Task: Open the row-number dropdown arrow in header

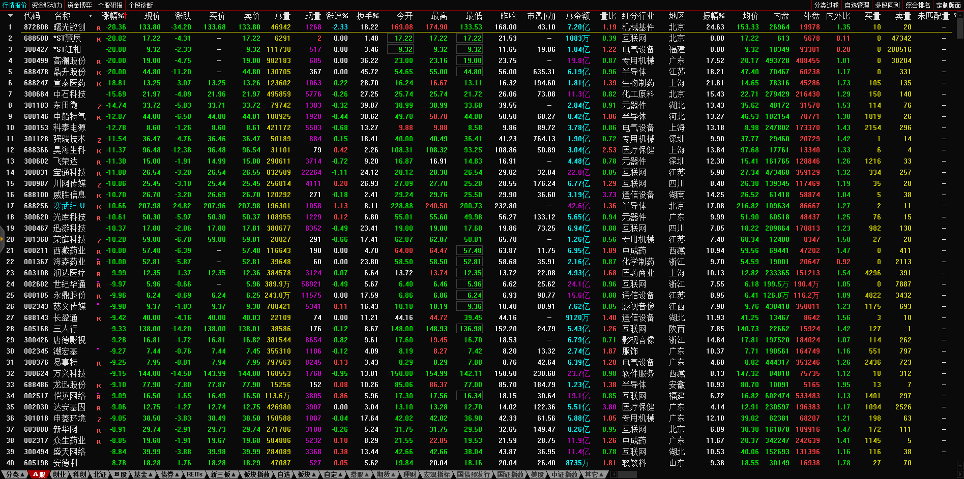Action: click(10, 16)
